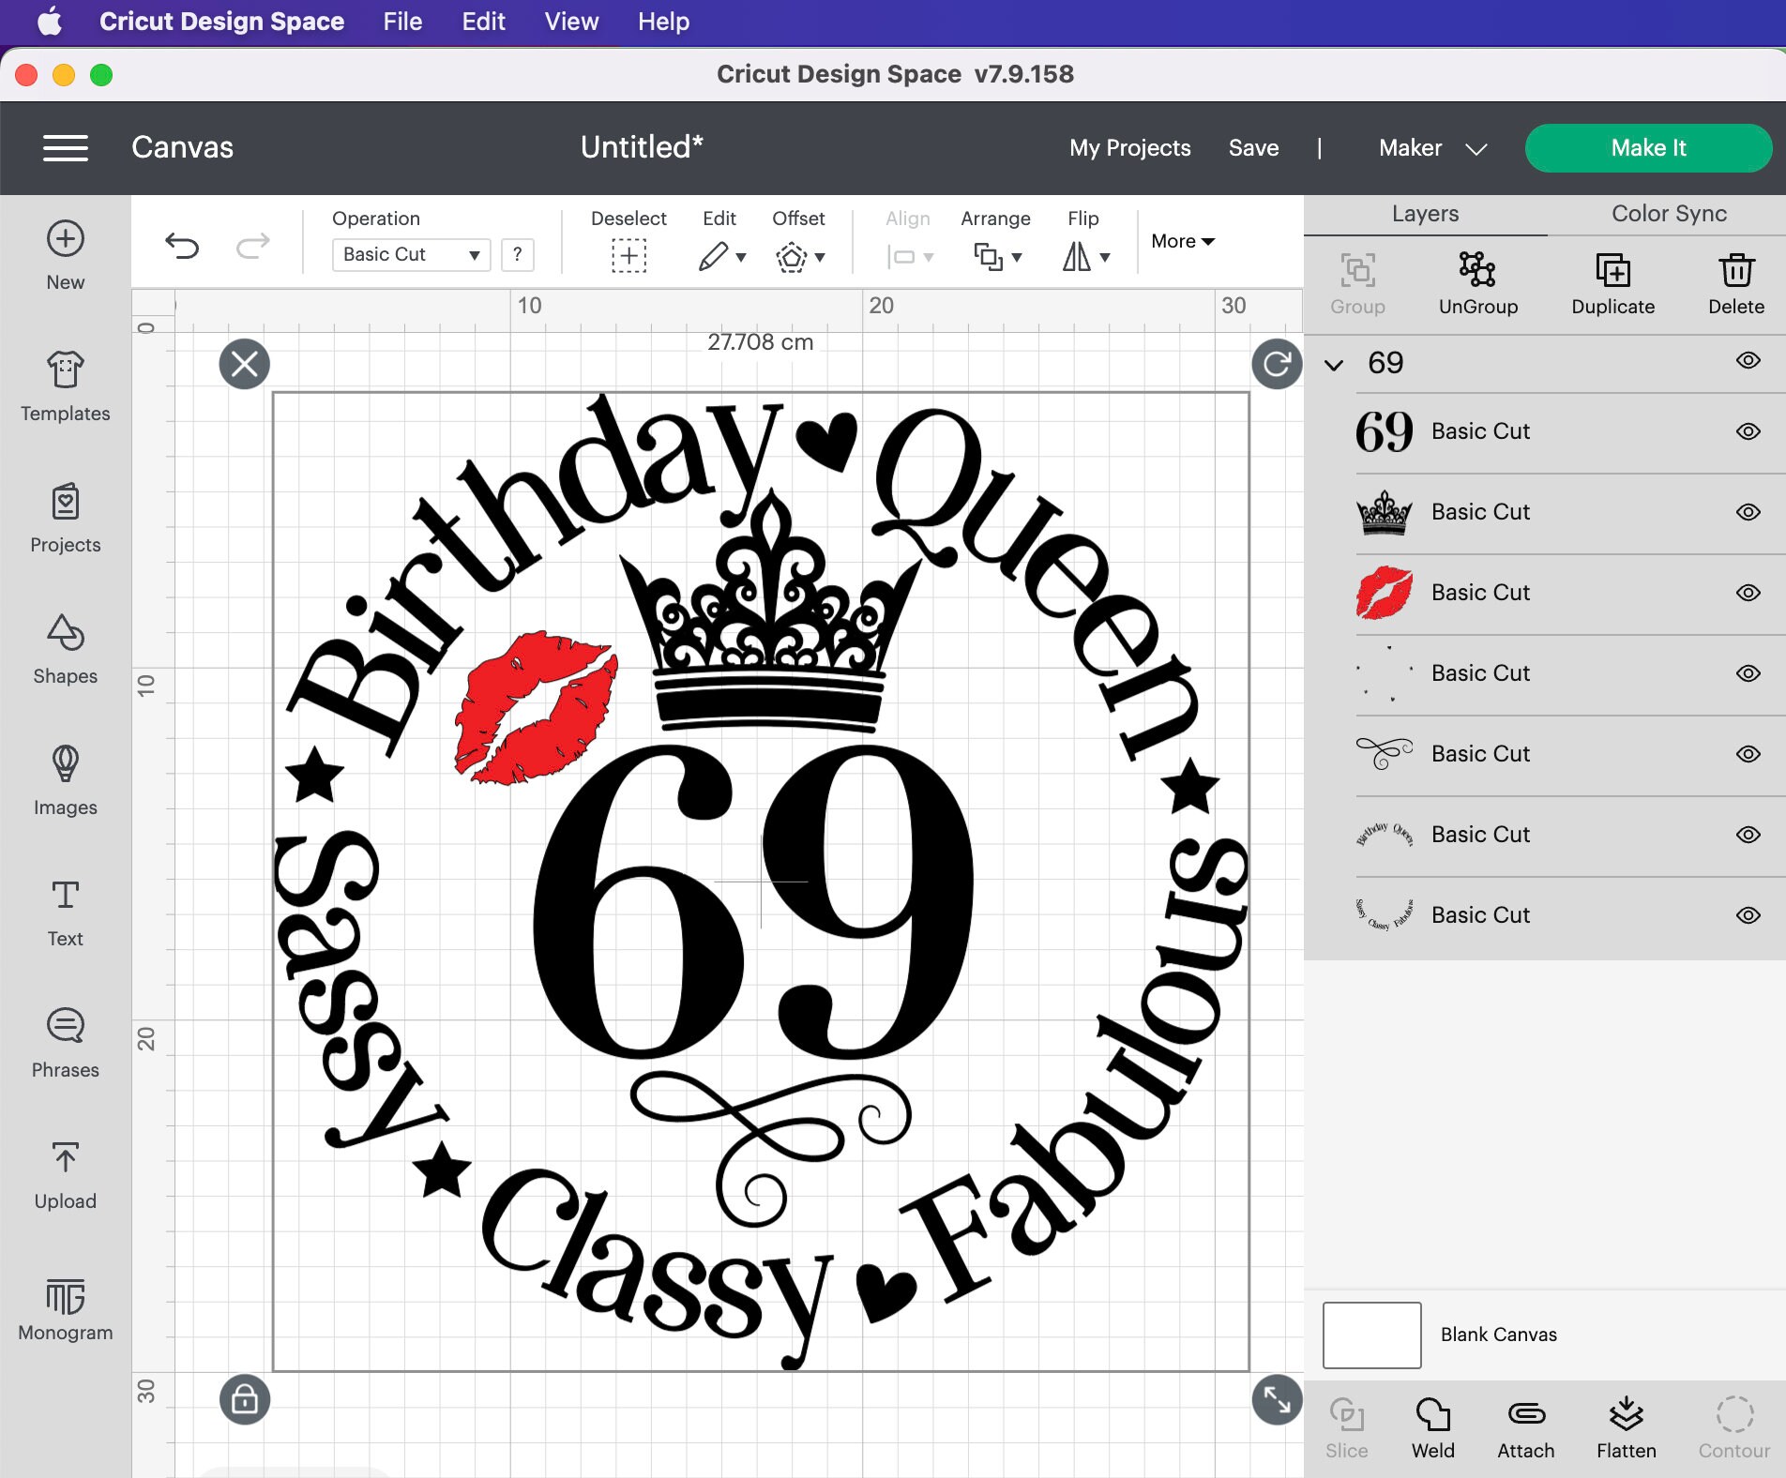Click the Blank Canvas color swatch
This screenshot has width=1786, height=1478.
1370,1335
